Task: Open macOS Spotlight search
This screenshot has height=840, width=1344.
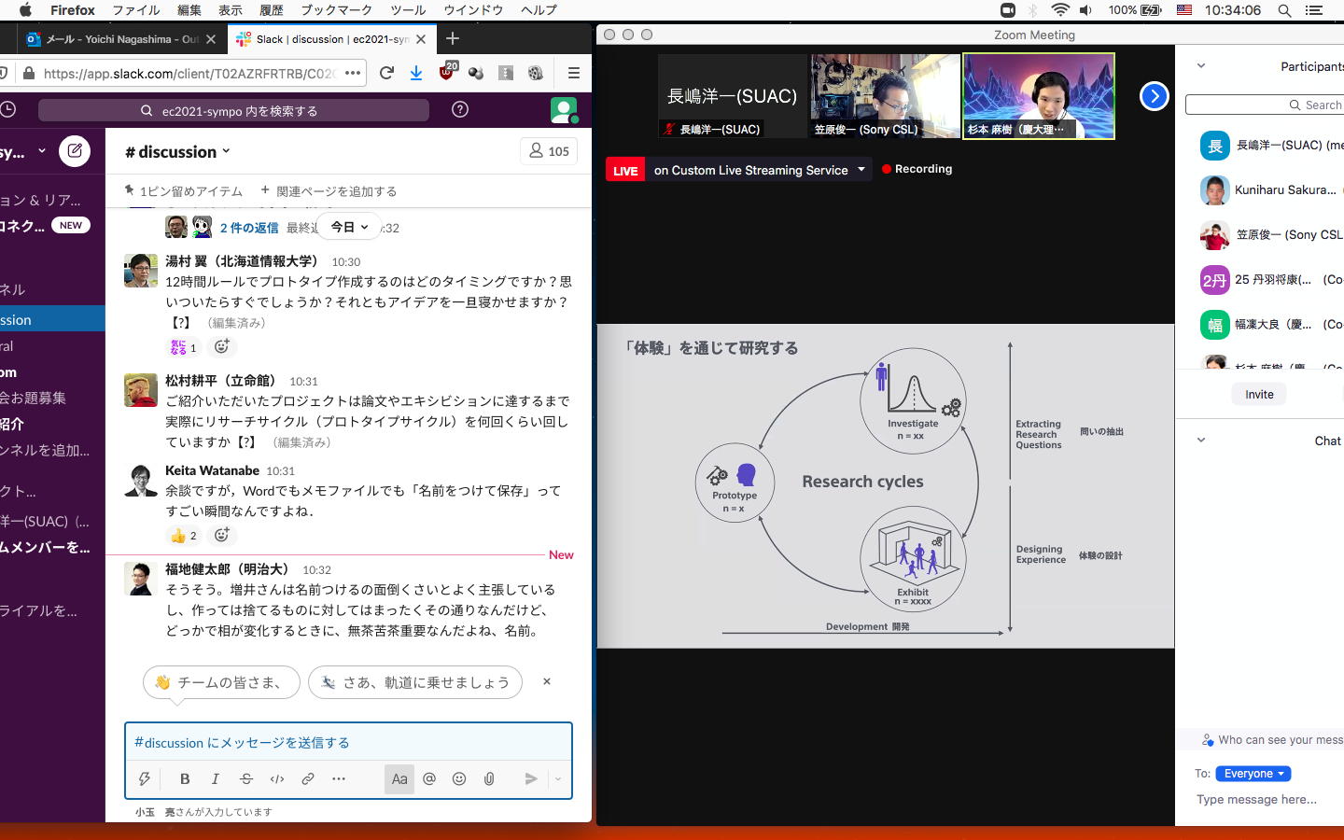Action: (x=1284, y=10)
